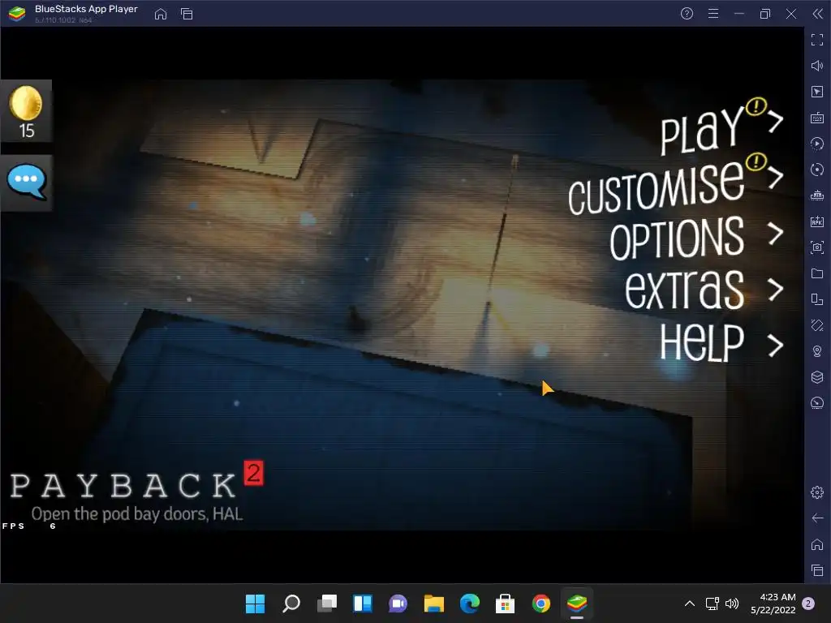Click the sidebar dashed diamond icon
This screenshot has width=831, height=623.
pyautogui.click(x=817, y=325)
